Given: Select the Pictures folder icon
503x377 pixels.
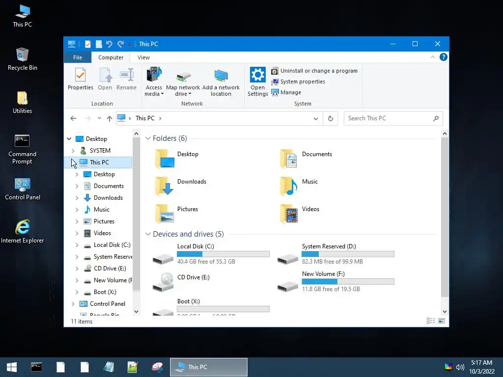Looking at the screenshot, I should pos(165,214).
